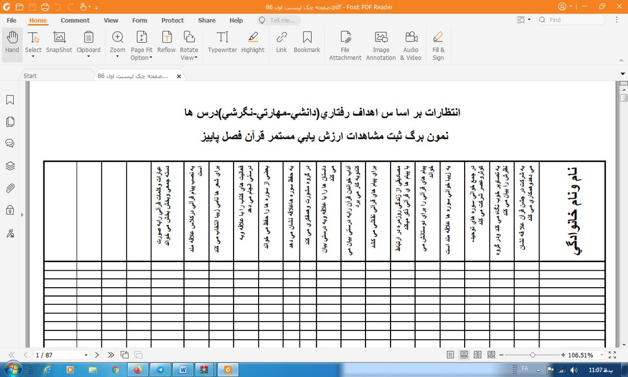
Task: Open the Fill & Sign tool
Action: (438, 46)
